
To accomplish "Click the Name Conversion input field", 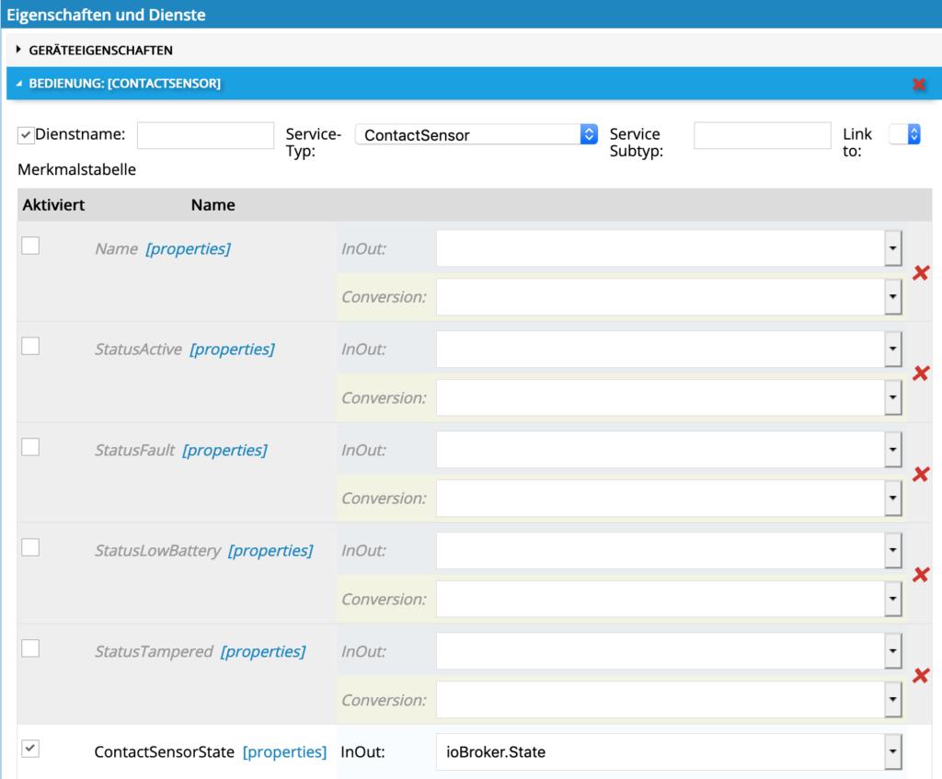I will [661, 297].
